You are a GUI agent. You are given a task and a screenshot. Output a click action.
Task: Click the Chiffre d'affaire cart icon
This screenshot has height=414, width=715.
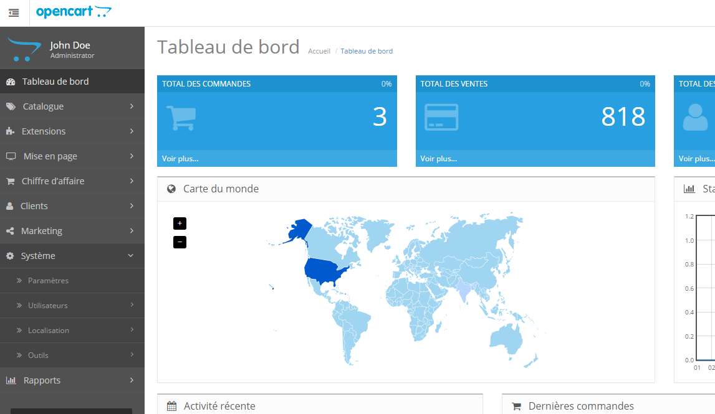11,181
